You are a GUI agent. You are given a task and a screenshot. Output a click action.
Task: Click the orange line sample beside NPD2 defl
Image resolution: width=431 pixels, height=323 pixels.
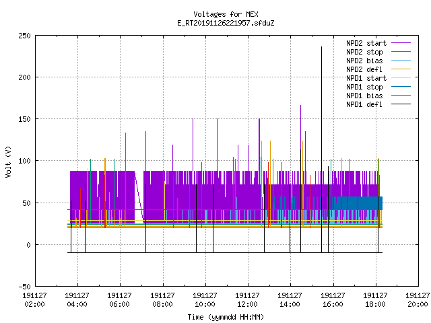401,69
